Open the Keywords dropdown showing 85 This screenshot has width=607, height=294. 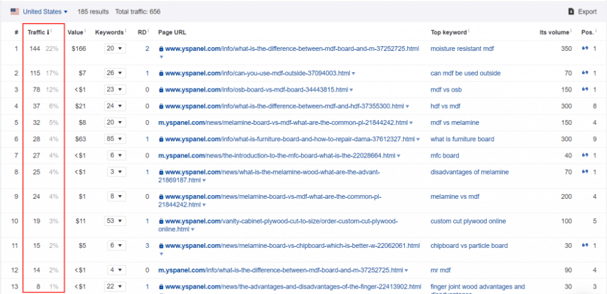(x=115, y=139)
